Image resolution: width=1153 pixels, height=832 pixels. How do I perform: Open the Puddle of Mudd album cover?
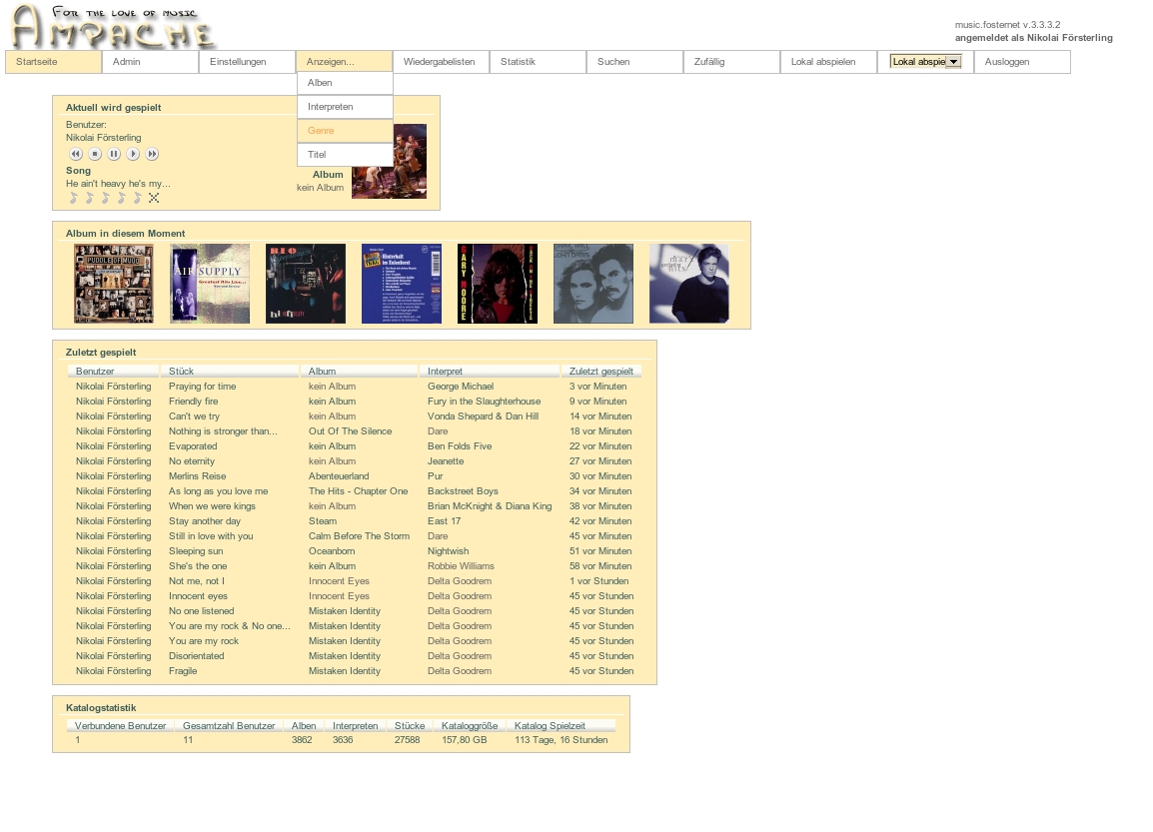(114, 284)
